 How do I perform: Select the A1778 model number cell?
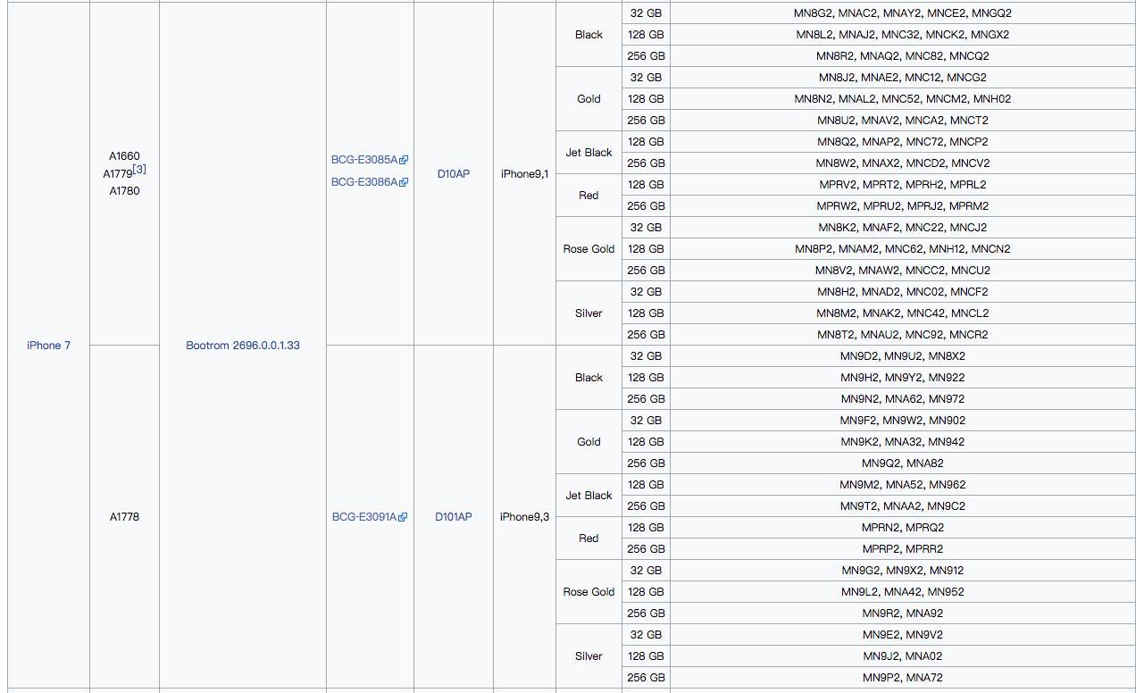click(x=124, y=517)
